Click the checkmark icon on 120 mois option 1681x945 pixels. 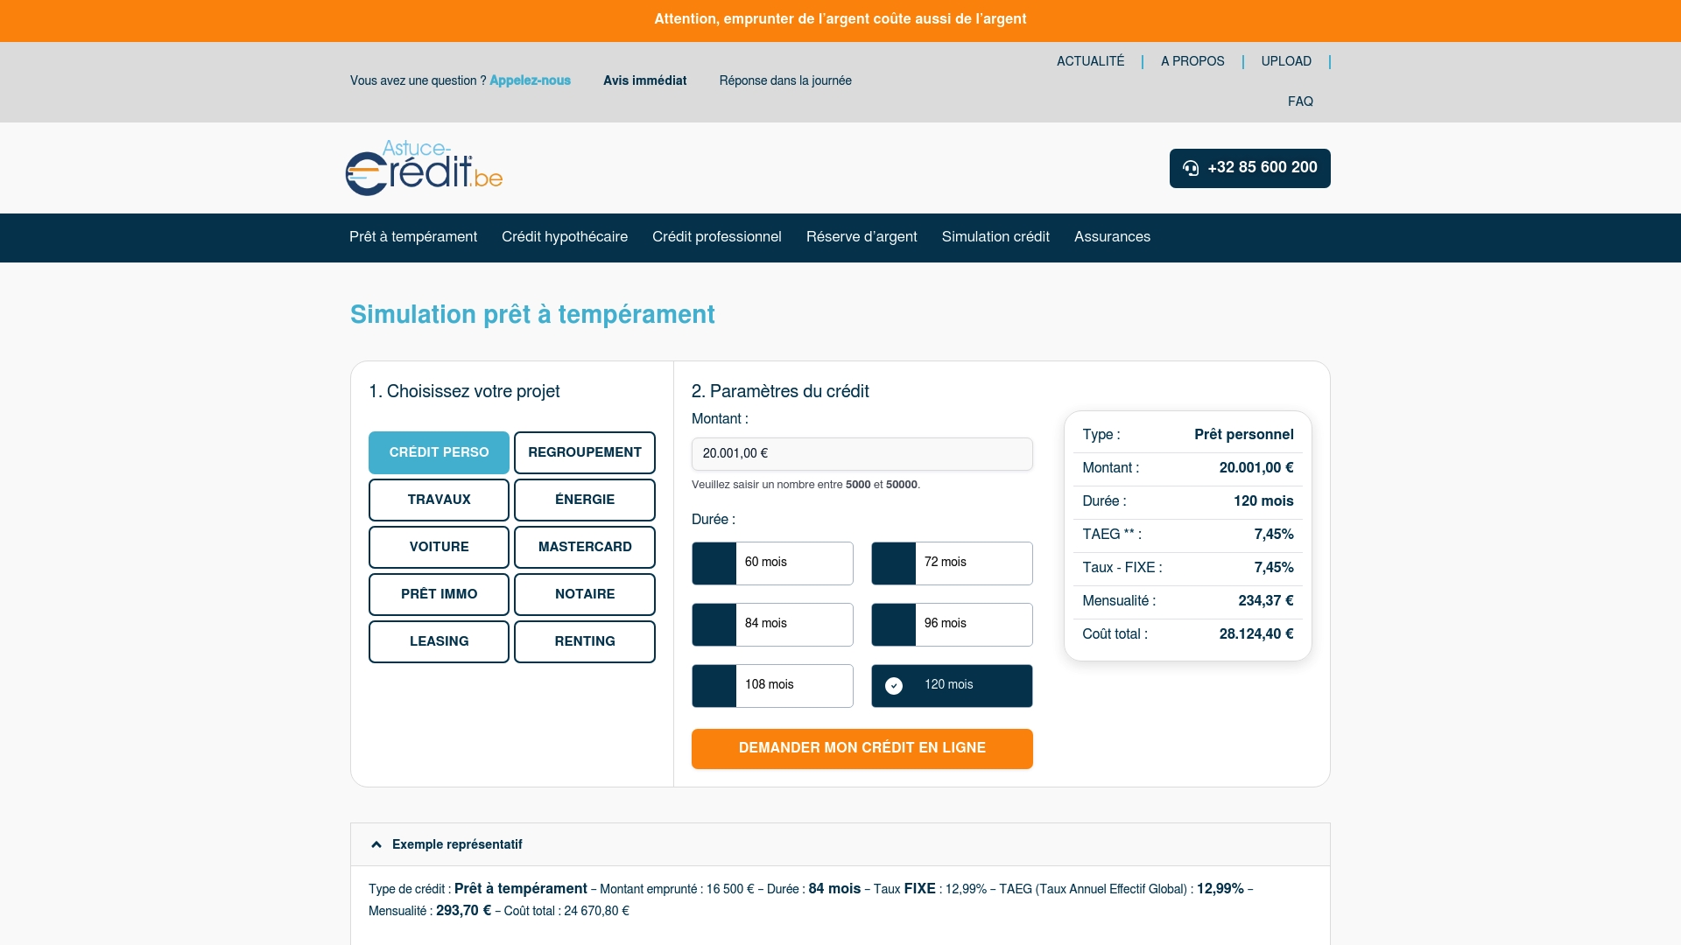(894, 686)
